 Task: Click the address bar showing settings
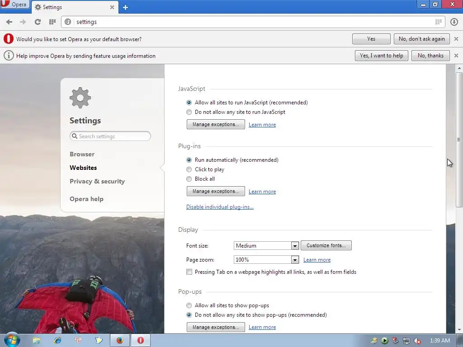click(x=253, y=22)
